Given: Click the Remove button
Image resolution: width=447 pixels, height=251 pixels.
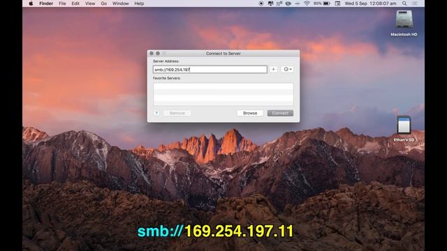Looking at the screenshot, I should tap(177, 113).
